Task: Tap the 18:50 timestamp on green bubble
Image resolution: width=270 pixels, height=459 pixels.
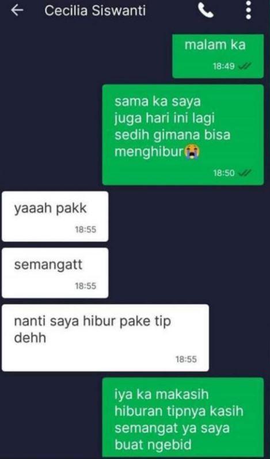Action: (x=224, y=173)
